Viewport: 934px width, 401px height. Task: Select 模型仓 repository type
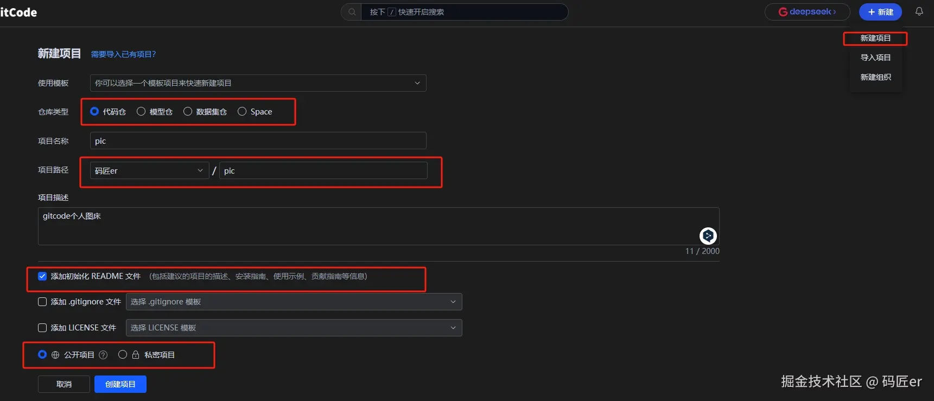141,111
